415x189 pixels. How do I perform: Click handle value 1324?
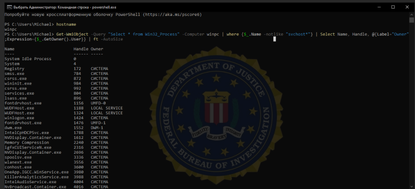pos(79,113)
